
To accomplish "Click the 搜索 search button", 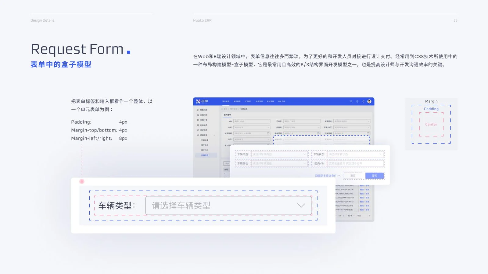I will (375, 176).
